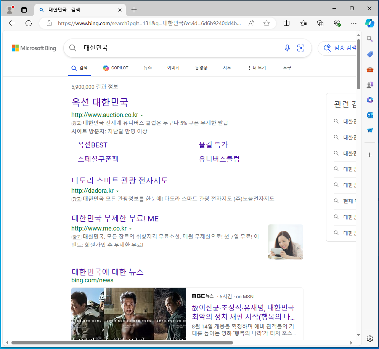Click the horizontal scrollbar thumb
The height and width of the screenshot is (349, 379).
122,343
